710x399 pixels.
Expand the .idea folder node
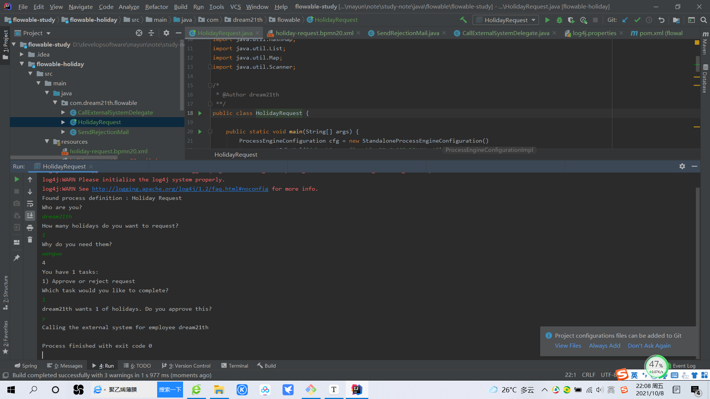point(22,54)
